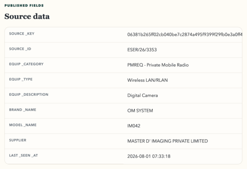Click the EQUIP_DESCRIPTION field label
This screenshot has width=247, height=169.
(x=29, y=94)
